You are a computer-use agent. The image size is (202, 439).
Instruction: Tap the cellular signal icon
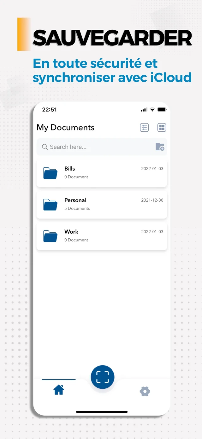pos(144,110)
